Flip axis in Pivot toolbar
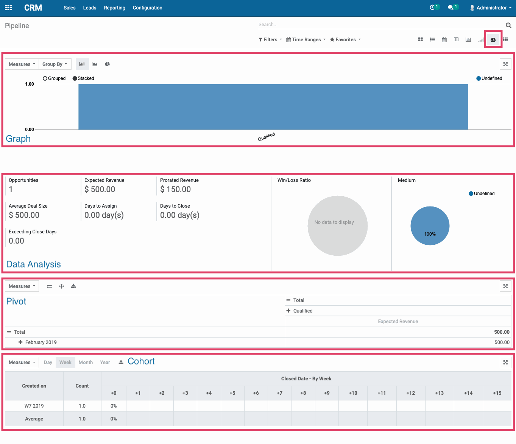The height and width of the screenshot is (444, 516). (49, 286)
